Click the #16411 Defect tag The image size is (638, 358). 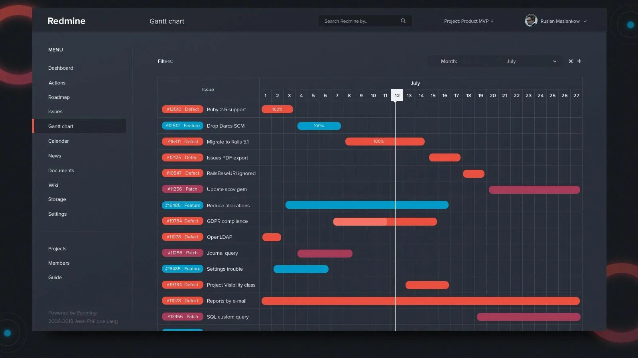point(183,142)
